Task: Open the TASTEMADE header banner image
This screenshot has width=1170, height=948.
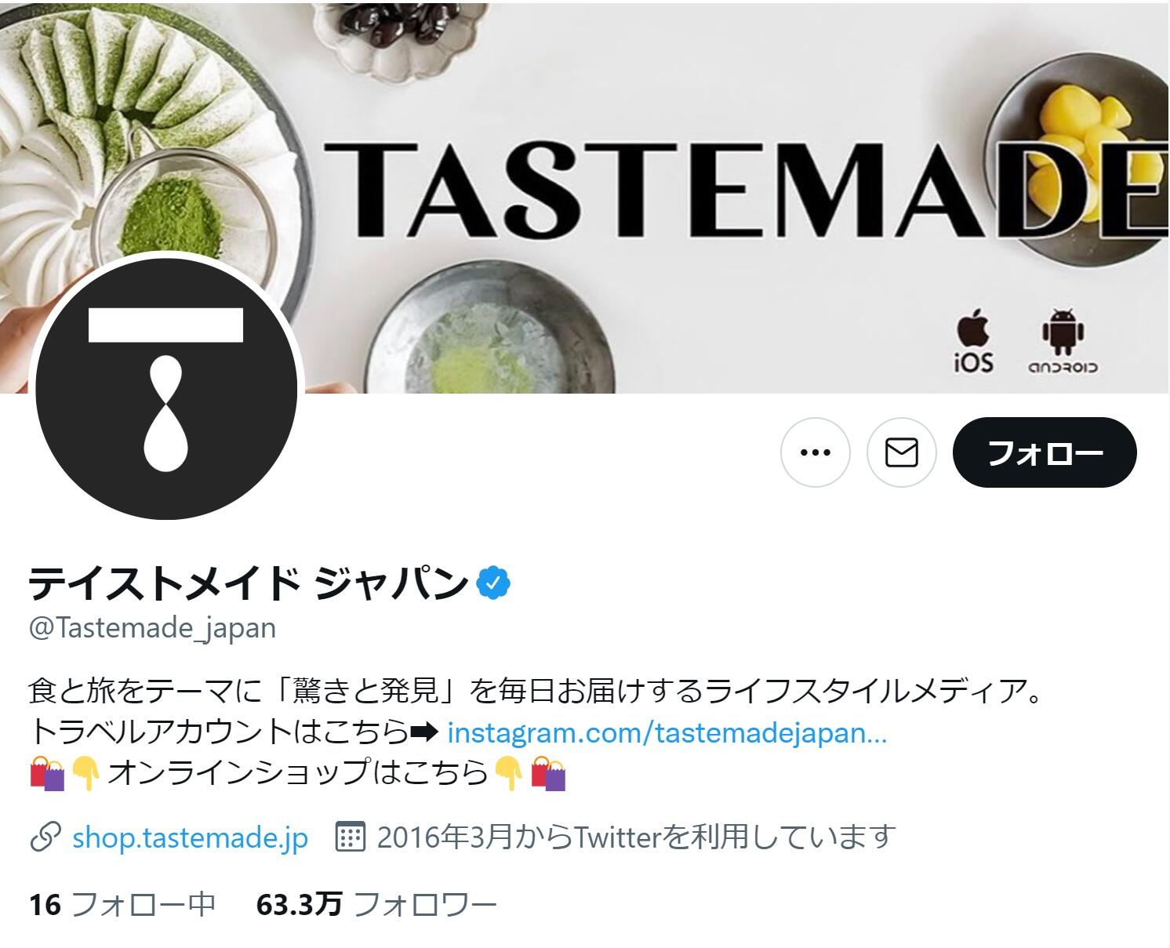Action: click(585, 196)
